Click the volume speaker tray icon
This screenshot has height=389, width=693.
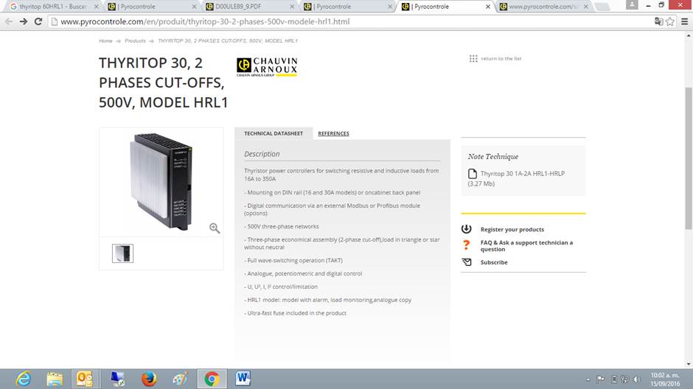pos(636,379)
